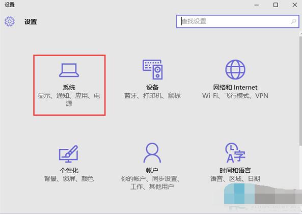The width and height of the screenshot is (302, 215).
Task: Click the 显示、通知、应用、电源 description
Action: (69, 99)
